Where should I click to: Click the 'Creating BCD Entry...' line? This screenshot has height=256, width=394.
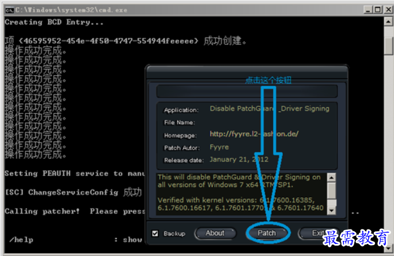54,22
